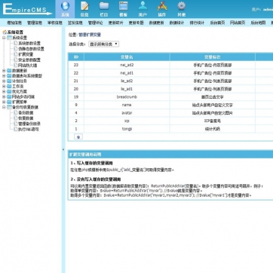Open the 插件 tools icon in top navigation
This screenshot has height=273, width=273.
(162, 6)
